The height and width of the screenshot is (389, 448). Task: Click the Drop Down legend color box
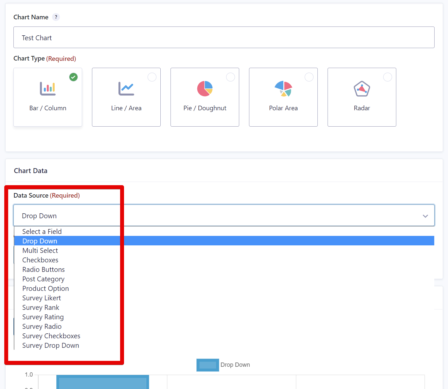pos(207,365)
